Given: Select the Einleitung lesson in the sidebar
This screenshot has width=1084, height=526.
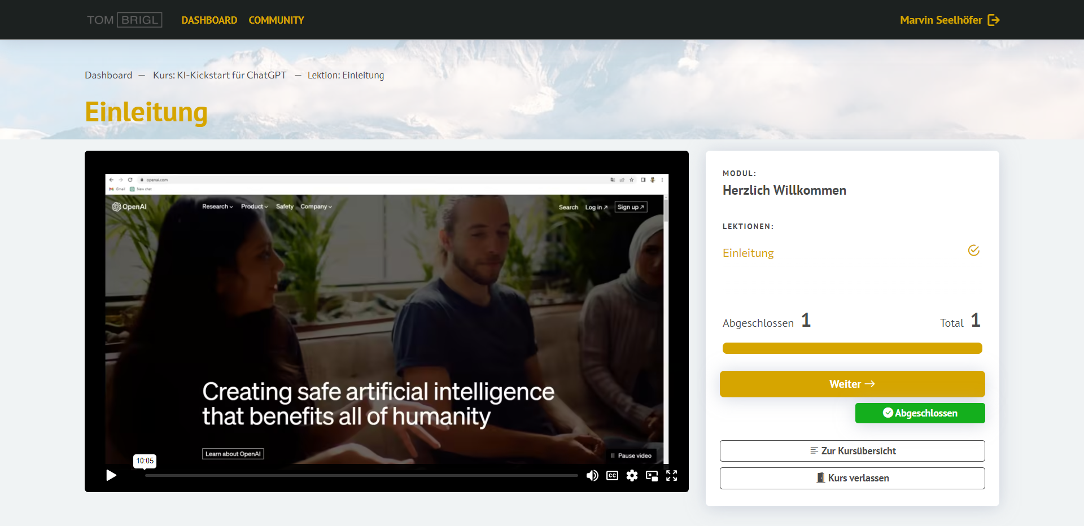Looking at the screenshot, I should (748, 253).
